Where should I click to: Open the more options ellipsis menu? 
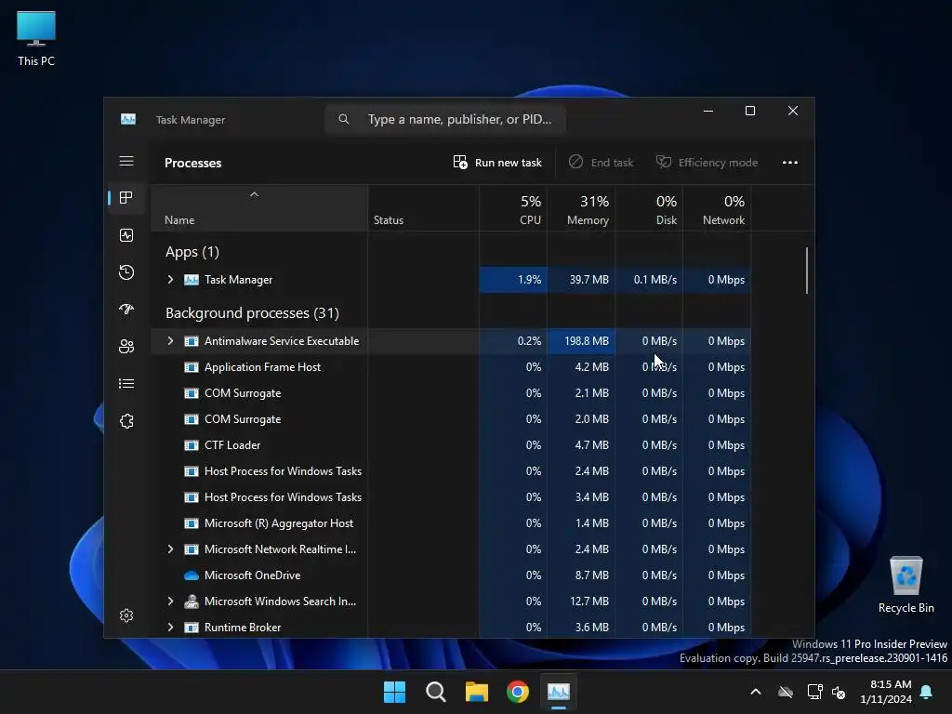click(790, 162)
